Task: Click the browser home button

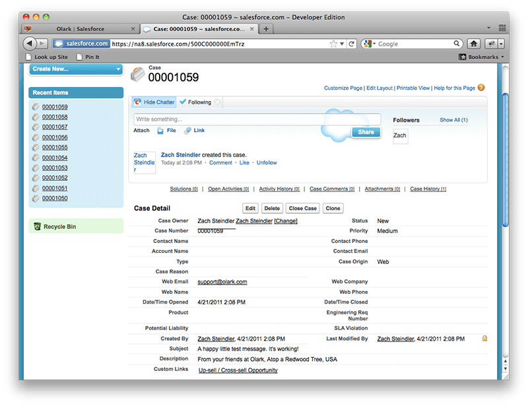Action: (473, 44)
